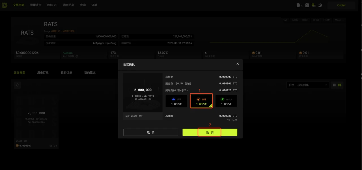This screenshot has width=362, height=170.
Task: Click the language translate icon
Action: (314, 5)
